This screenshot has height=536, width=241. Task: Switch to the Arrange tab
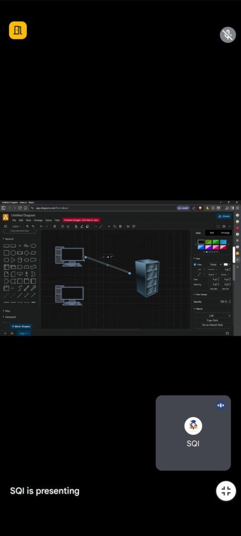(225, 233)
